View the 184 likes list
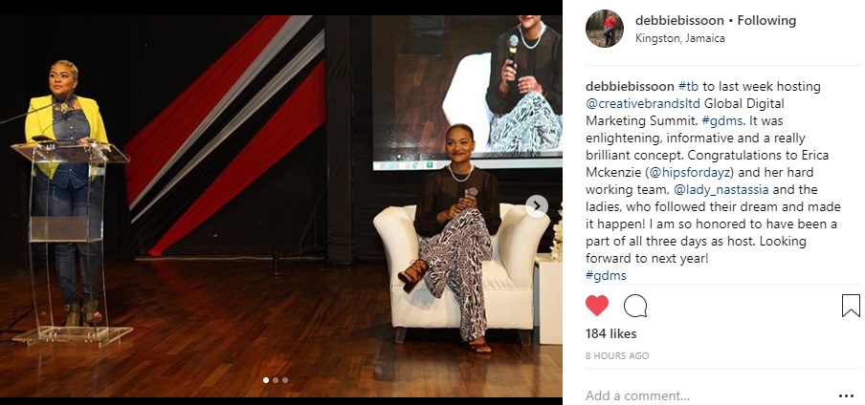 pyautogui.click(x=610, y=334)
